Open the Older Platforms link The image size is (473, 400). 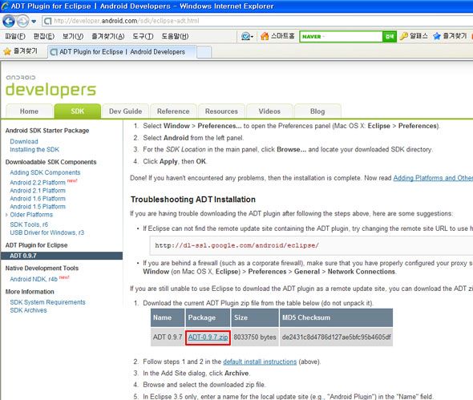(31, 215)
